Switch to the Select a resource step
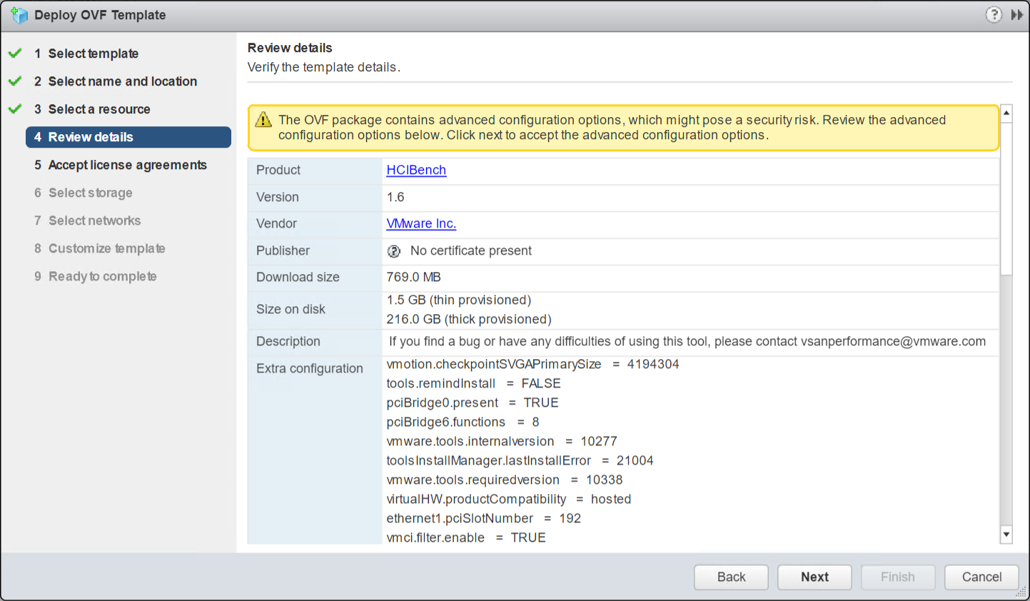This screenshot has width=1030, height=601. (x=99, y=108)
